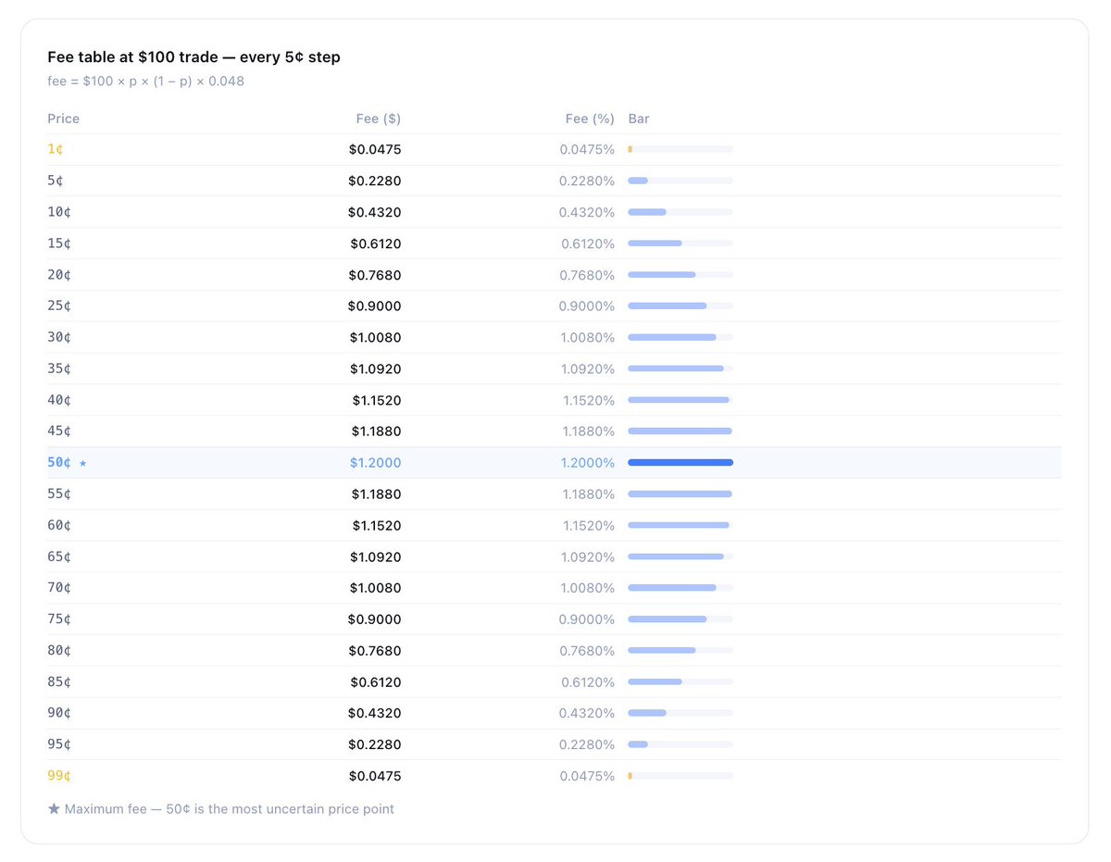Click the $1.0920 fee in the 35¢ row
1111x862 pixels.
point(376,369)
